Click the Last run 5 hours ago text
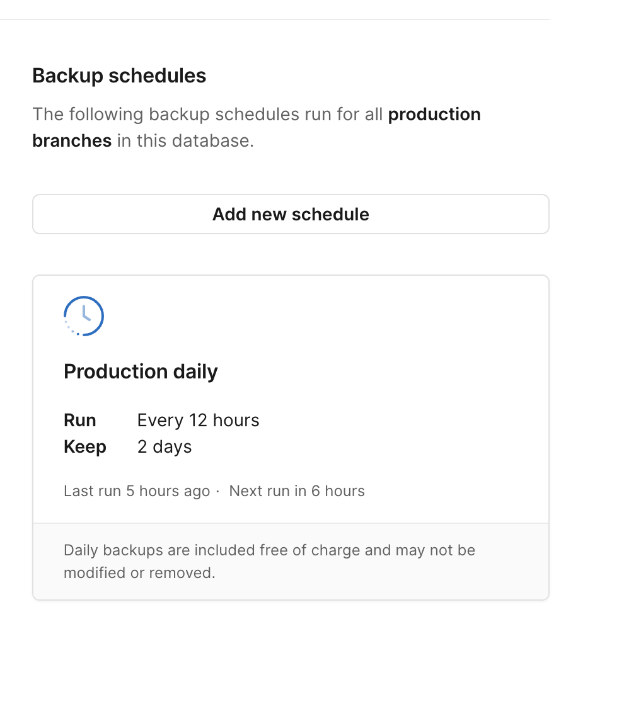This screenshot has height=714, width=624. coord(136,490)
